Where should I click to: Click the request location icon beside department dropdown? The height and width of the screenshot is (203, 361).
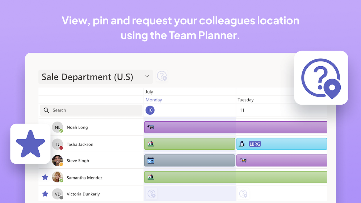[x=162, y=76]
